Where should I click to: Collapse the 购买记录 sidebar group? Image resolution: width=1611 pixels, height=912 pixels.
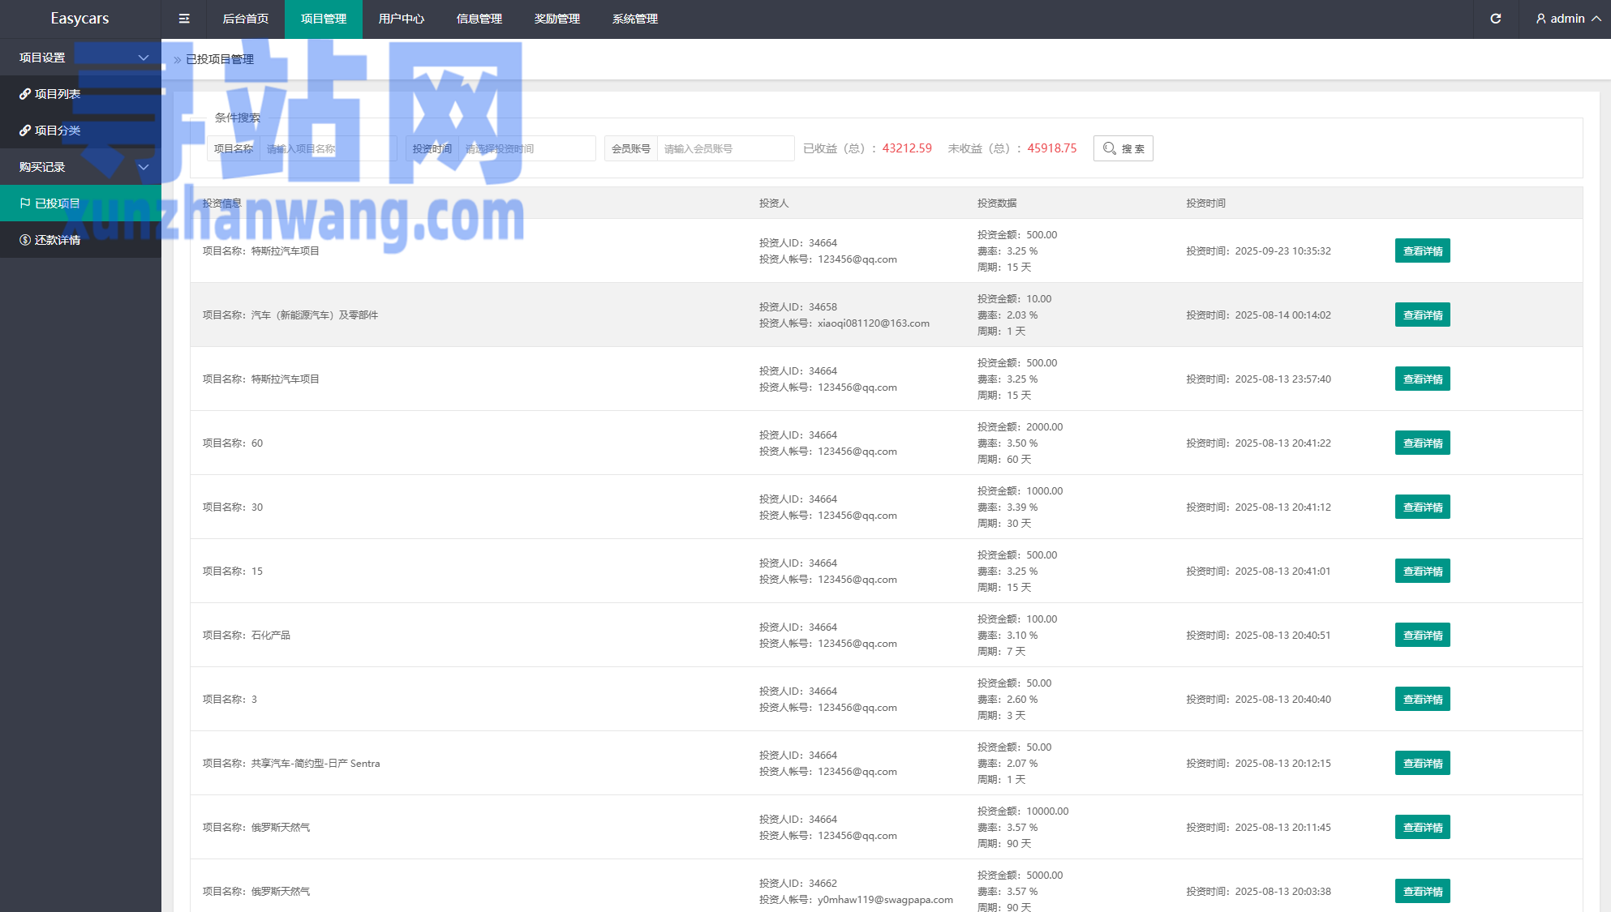[x=144, y=167]
